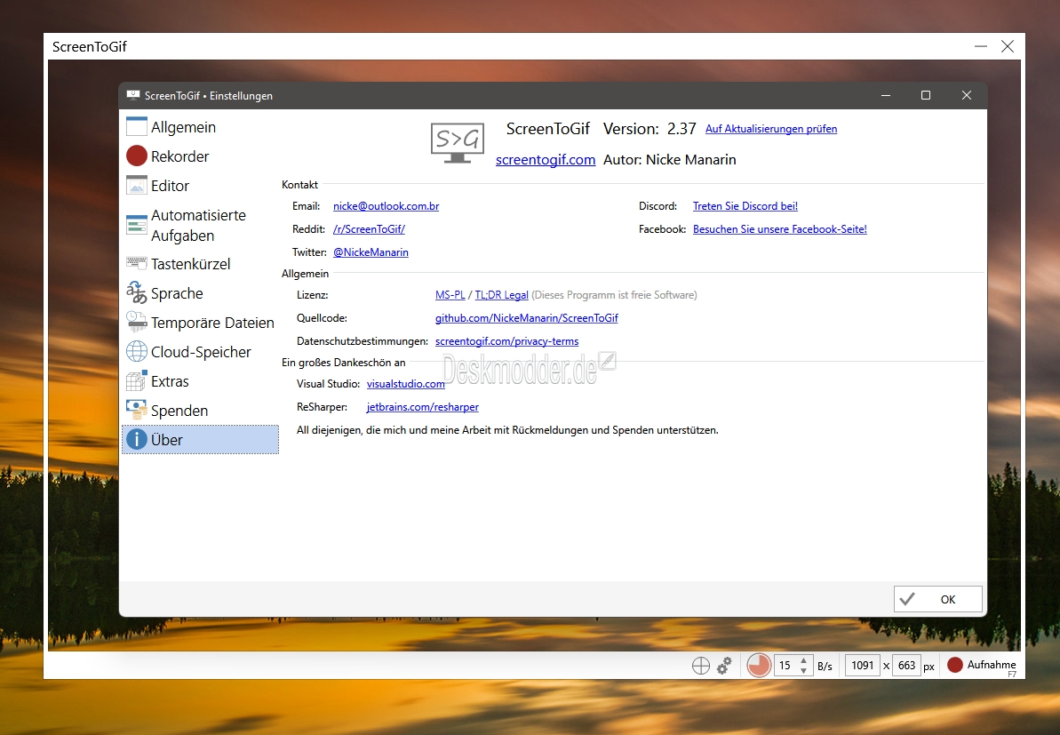Open the screentogif.com link
The height and width of the screenshot is (735, 1060).
coord(546,160)
